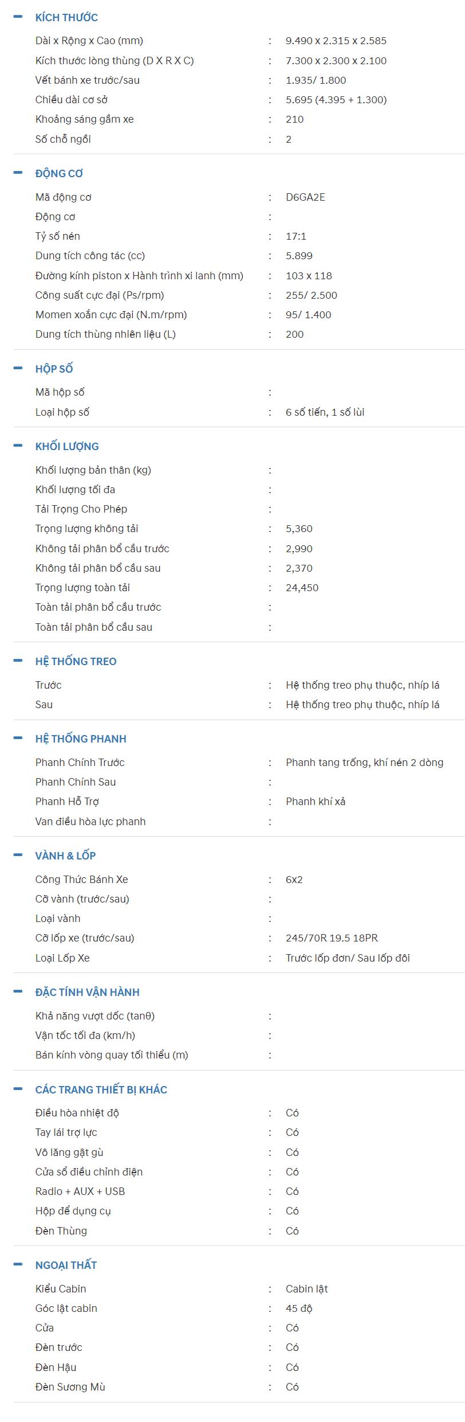Collapse the KHỐI LƯỢNG section minus icon
Screen dimensions: 465x1422
[x=18, y=446]
